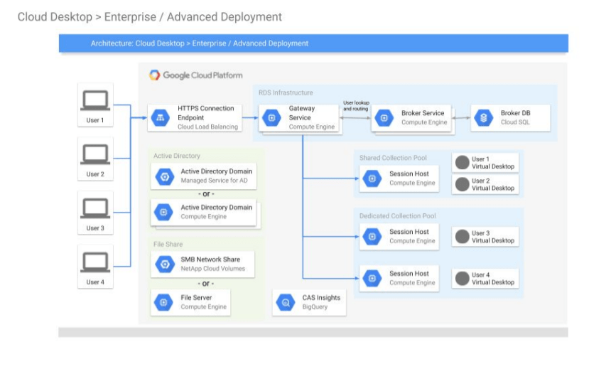This screenshot has height=369, width=611.
Task: Click the File Share group label
Action: (x=168, y=244)
